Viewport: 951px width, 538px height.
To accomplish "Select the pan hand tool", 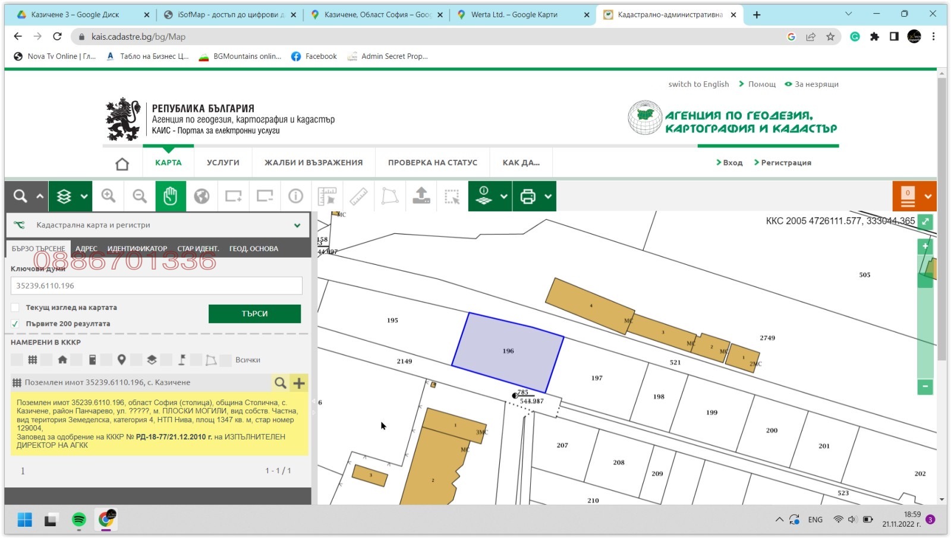I will pyautogui.click(x=171, y=196).
